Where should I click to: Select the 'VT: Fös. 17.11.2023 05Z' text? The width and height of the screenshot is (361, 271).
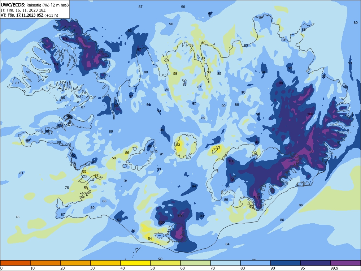click(22, 15)
